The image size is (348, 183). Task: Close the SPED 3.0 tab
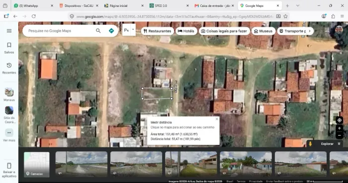(x=187, y=6)
